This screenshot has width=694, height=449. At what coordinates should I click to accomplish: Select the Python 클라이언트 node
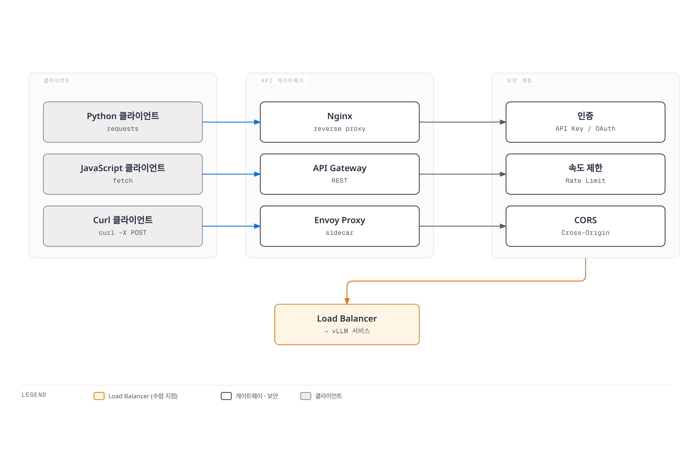click(123, 122)
